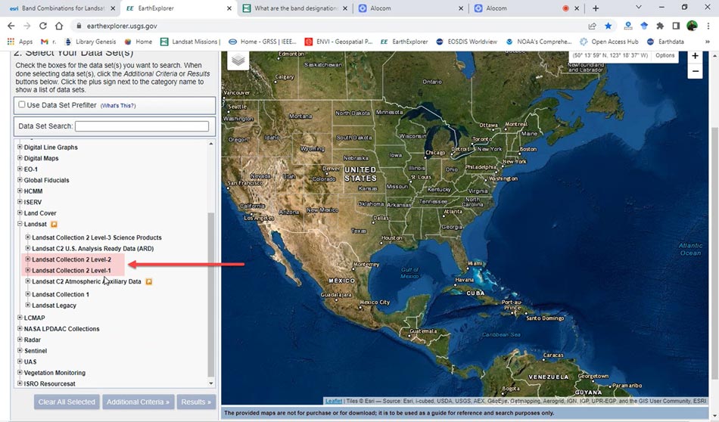Expand the EO-1 category

(20, 169)
